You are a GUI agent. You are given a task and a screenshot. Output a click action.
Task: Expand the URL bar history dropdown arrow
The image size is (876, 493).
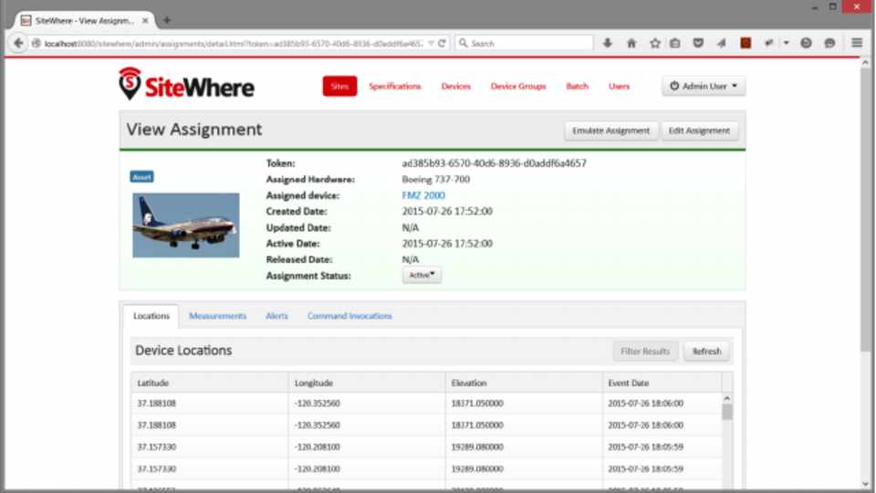pyautogui.click(x=431, y=43)
